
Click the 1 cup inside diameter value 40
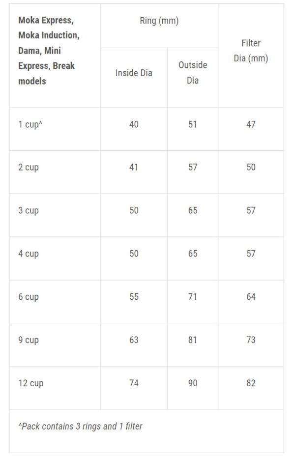[134, 124]
